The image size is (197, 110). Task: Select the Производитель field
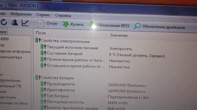[x=61, y=84]
